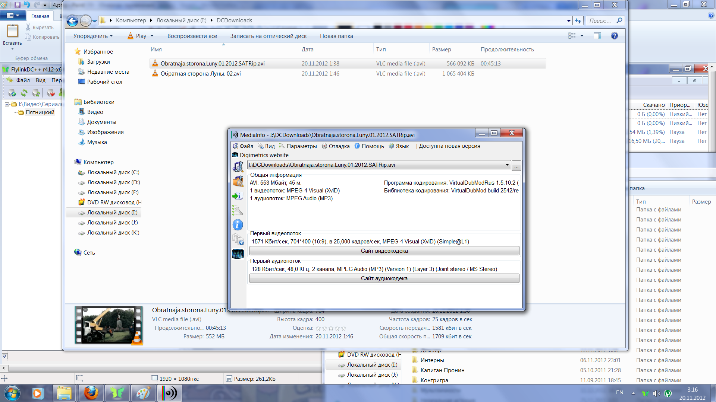Click the blue help icon in Explorer toolbar
Viewport: 716px width, 402px height.
[615, 36]
